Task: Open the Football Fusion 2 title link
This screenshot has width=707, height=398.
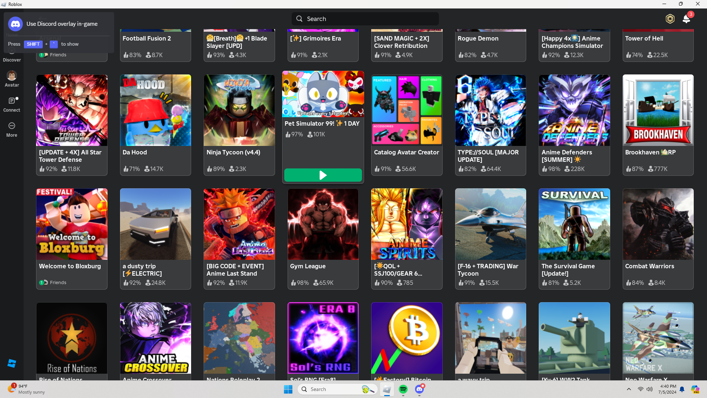Action: 147,38
